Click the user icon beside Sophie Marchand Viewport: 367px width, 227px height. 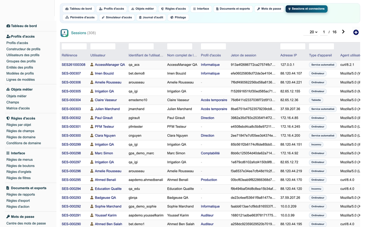click(92, 206)
